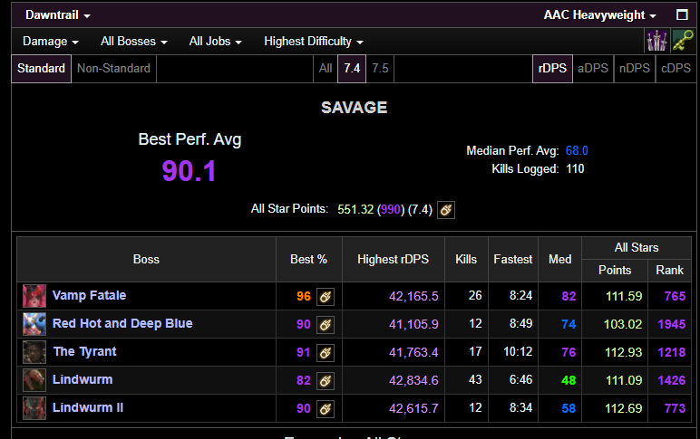Click the All Star rank 1945
This screenshot has width=700, height=439.
pyautogui.click(x=671, y=324)
